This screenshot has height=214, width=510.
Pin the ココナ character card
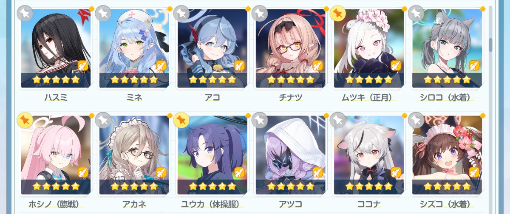tap(338, 121)
